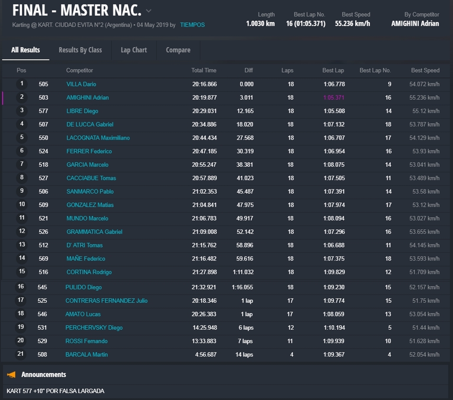Screen dimensions: 453x400
Task: Click the purple best lap time 1:05.371
Action: 334,98
